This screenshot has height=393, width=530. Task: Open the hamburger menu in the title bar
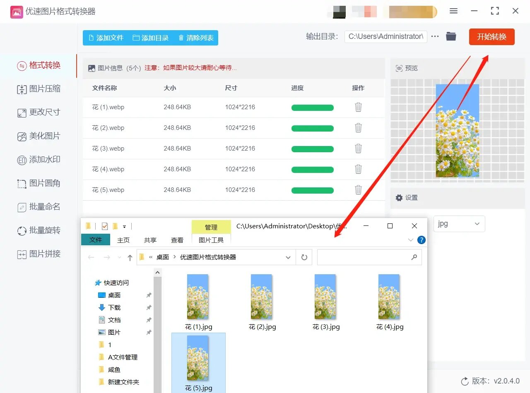453,11
